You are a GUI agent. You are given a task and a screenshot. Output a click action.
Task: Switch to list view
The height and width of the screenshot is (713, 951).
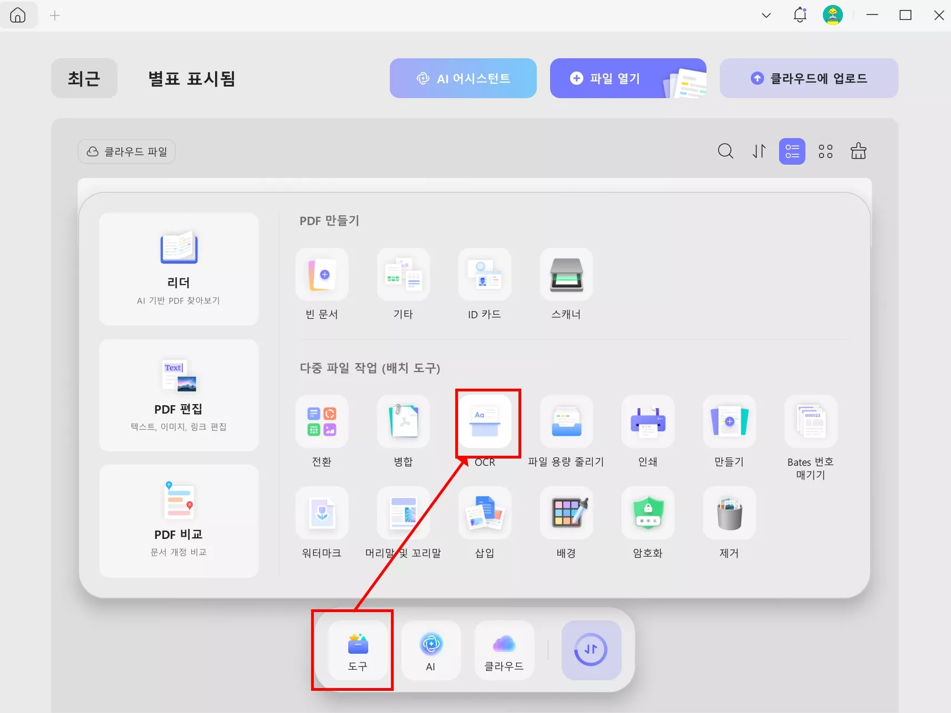point(792,151)
